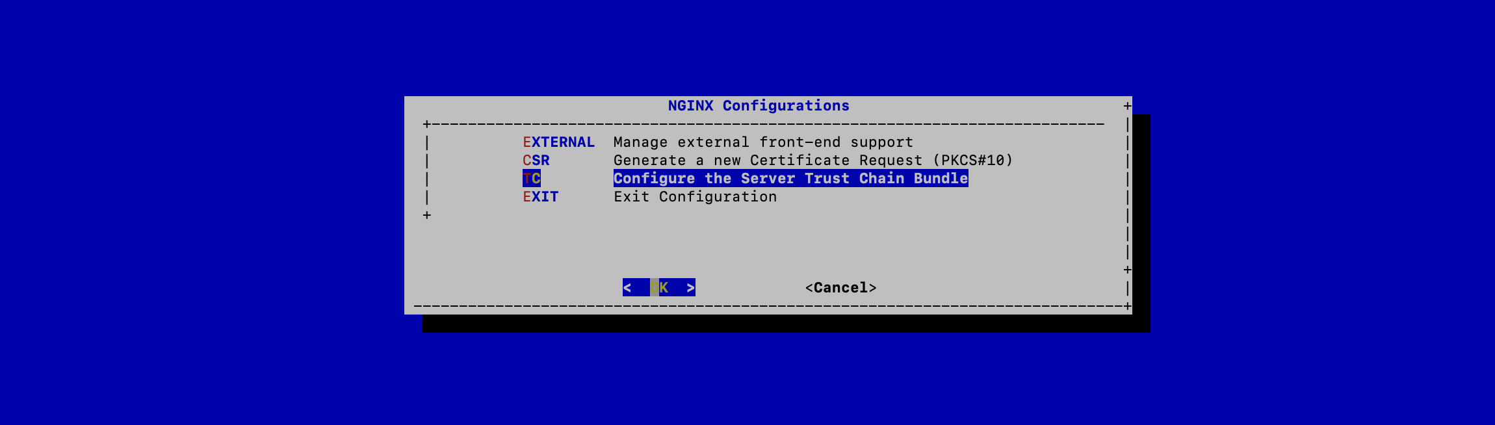Screen dimensions: 1495x425
Task: Choose Configure the Server Trust Chain Bundle
Action: coord(791,179)
